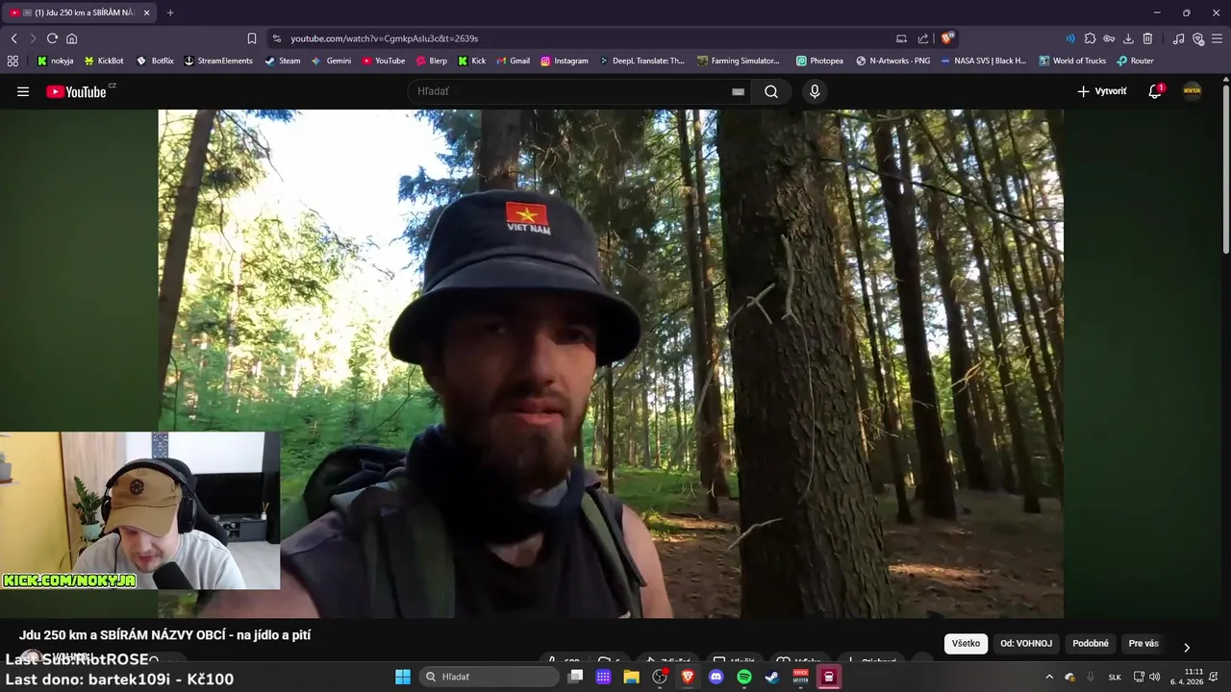Open the browser main hamburger menu

pos(1218,38)
